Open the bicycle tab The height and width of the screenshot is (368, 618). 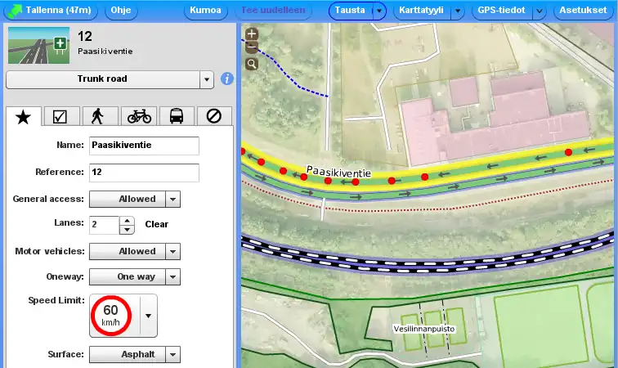coord(139,116)
